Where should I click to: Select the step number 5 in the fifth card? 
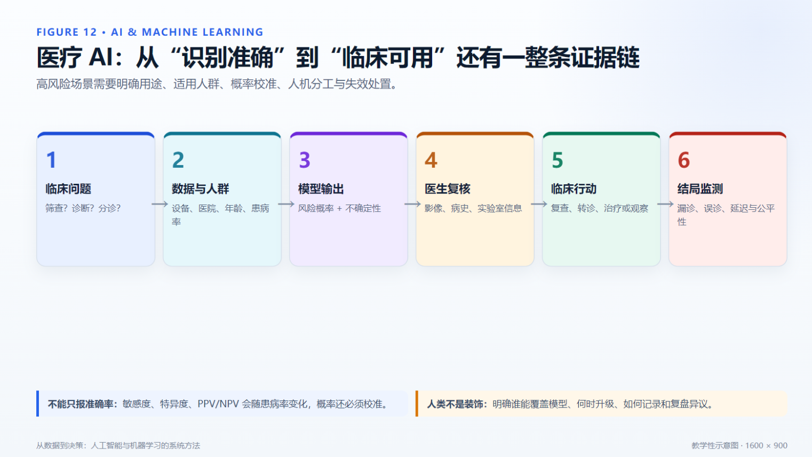click(x=558, y=160)
